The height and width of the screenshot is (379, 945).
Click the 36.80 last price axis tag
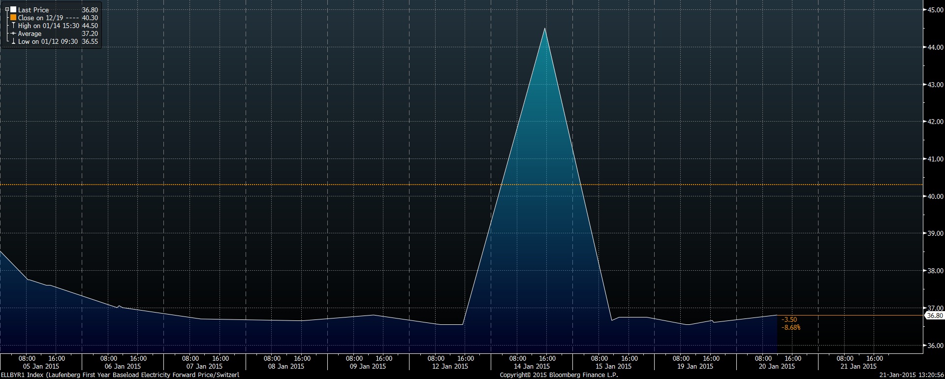point(934,316)
